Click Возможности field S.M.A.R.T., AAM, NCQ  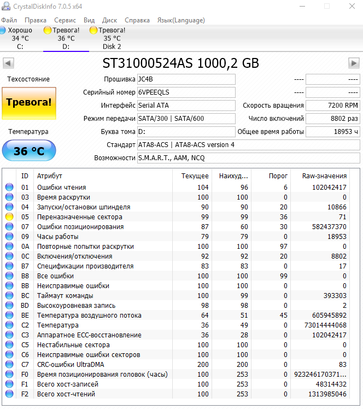[x=249, y=158]
